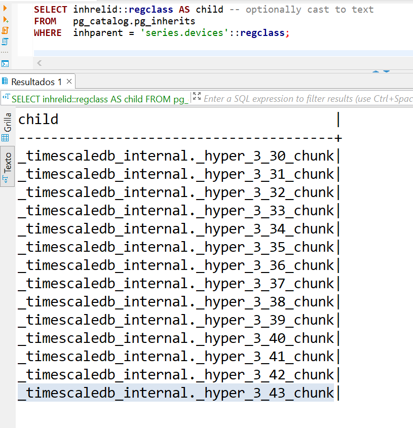Screen dimensions: 413x428
Task: Place cursor on empty highlighted editor line
Action: tap(223, 53)
